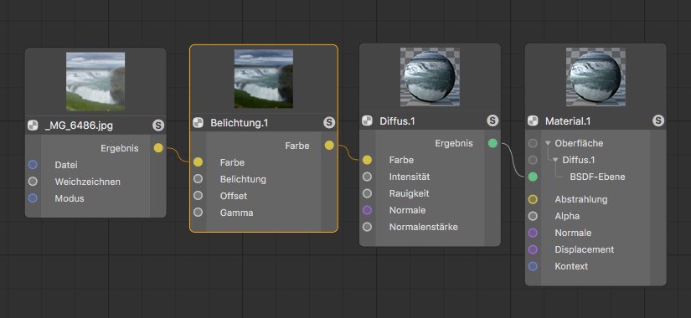Select the waterfall thumbnail of Belichtung.1 node
This screenshot has height=318, width=691.
pos(264,79)
